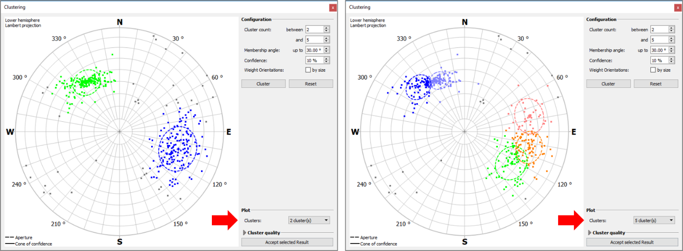Screen dimensions: 683x251
Task: Open the 5 cluster(s) dropdown in right window
Action: 654,220
